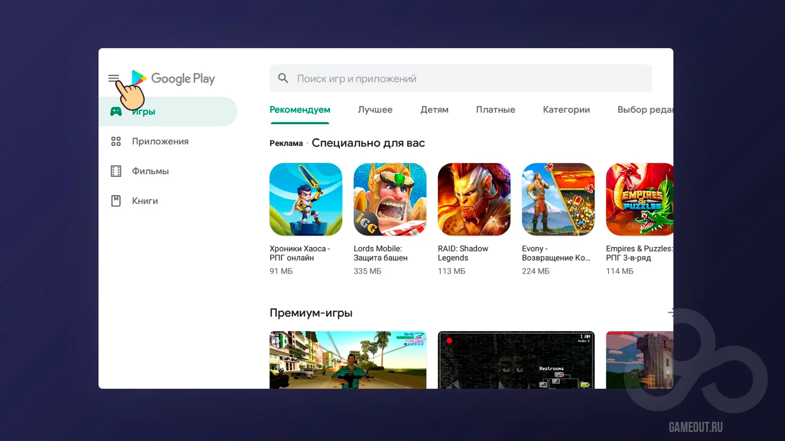Open the GTA Vice City thumbnail
The height and width of the screenshot is (441, 785).
point(348,359)
